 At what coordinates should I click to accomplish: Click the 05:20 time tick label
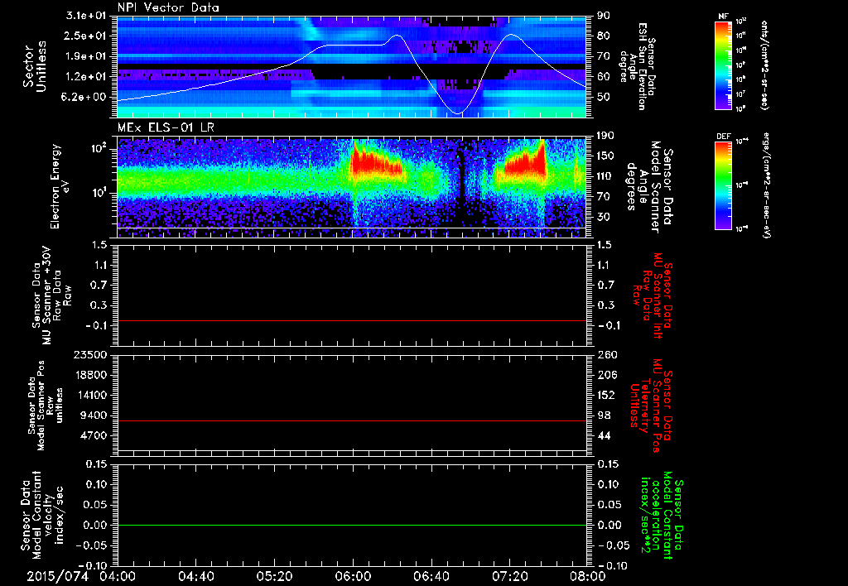coord(274,576)
